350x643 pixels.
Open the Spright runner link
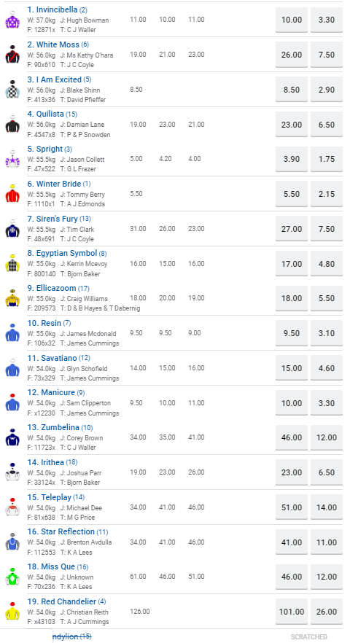pyautogui.click(x=50, y=149)
